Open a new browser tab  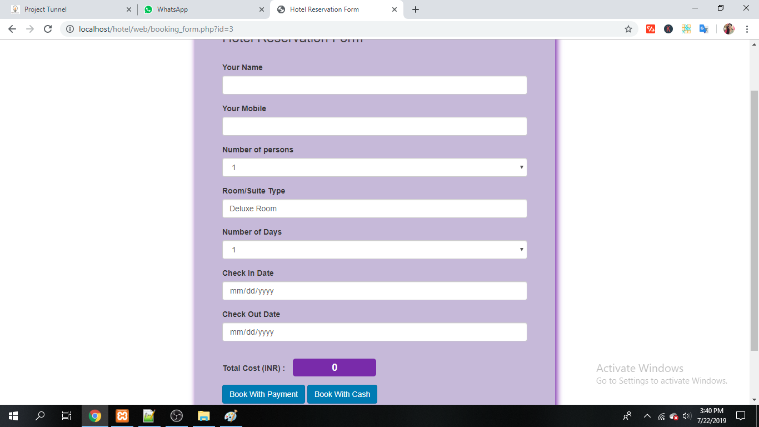[416, 9]
